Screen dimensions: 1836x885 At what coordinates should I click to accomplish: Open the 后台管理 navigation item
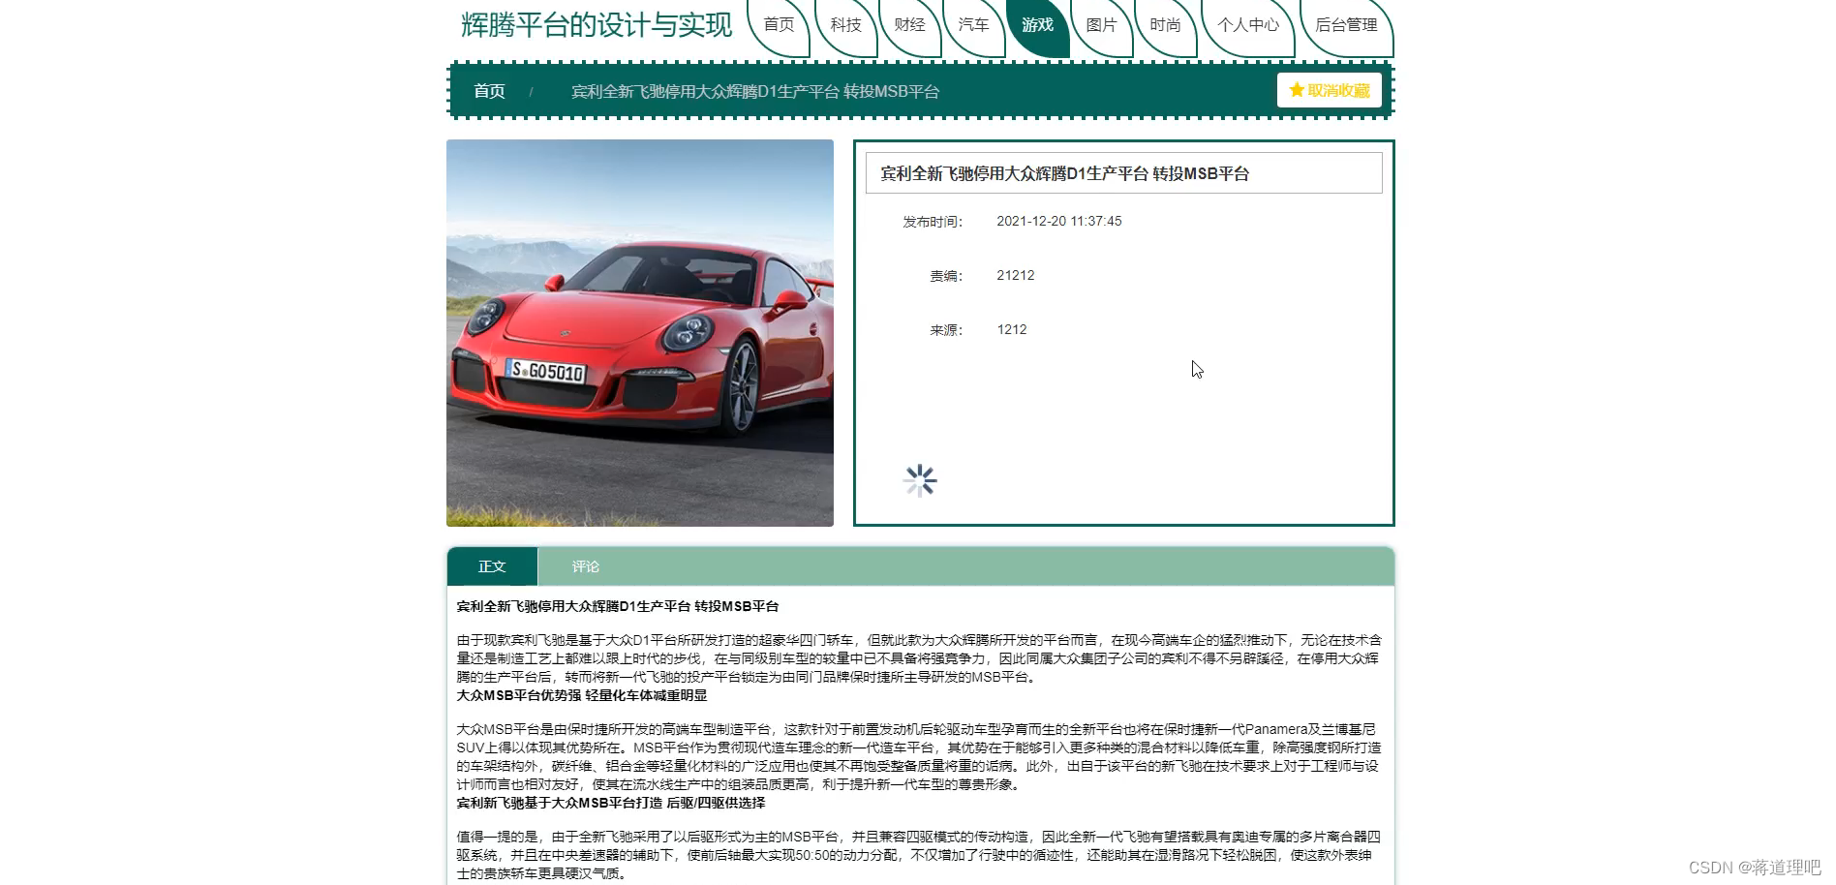tap(1346, 26)
